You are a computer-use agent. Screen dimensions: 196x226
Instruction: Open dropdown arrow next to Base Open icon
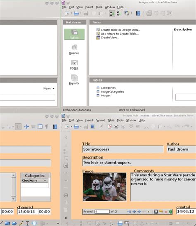81,13
